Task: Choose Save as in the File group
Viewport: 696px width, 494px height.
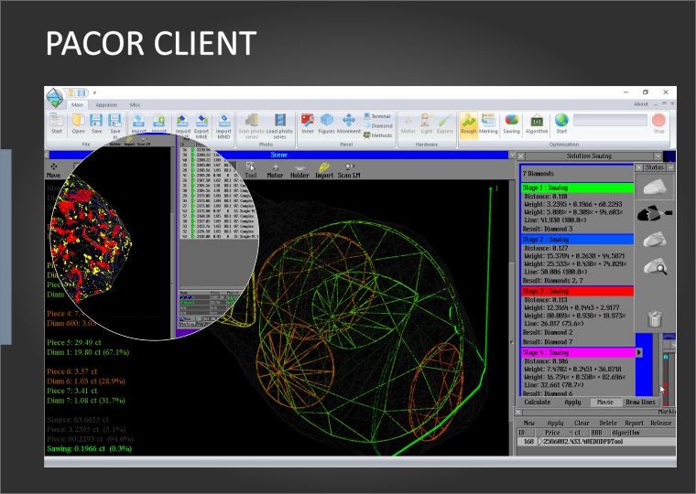Action: (115, 124)
